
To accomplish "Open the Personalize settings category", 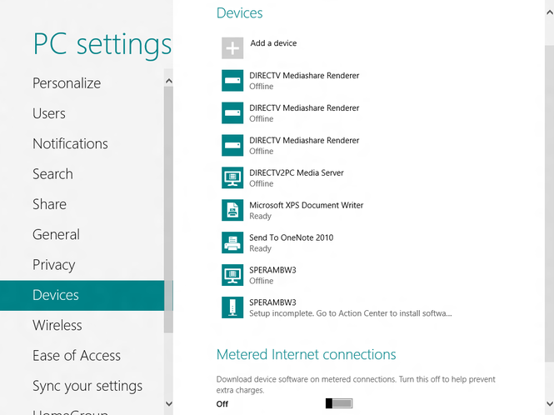I will [67, 83].
